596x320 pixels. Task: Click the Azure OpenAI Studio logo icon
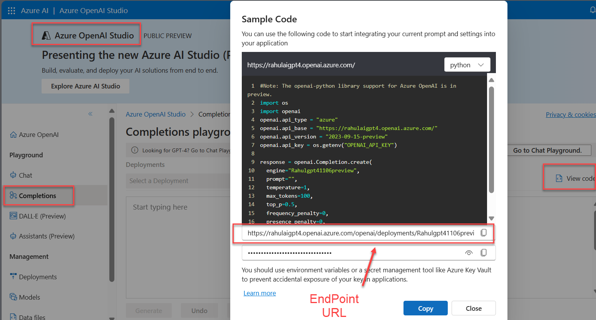coord(46,36)
